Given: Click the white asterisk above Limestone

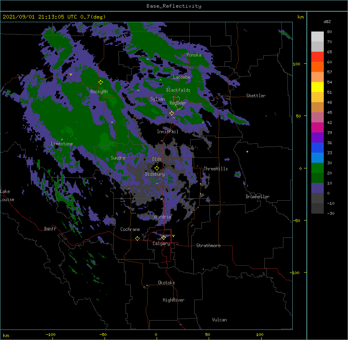Looking at the screenshot, I should tap(62, 140).
